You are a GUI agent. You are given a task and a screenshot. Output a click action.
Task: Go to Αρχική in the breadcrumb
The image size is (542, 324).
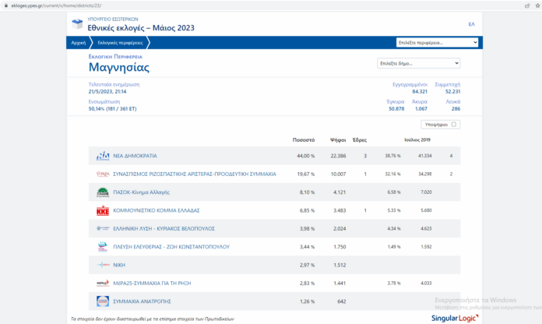(79, 43)
